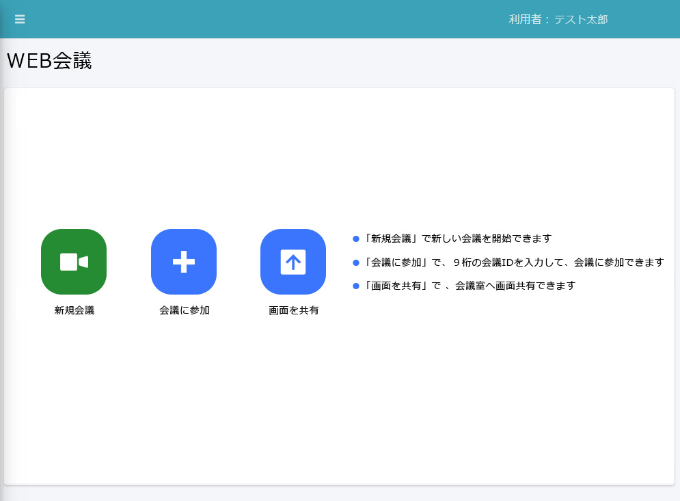Click empty teal header bar center
680x501 pixels.
pyautogui.click(x=273, y=19)
